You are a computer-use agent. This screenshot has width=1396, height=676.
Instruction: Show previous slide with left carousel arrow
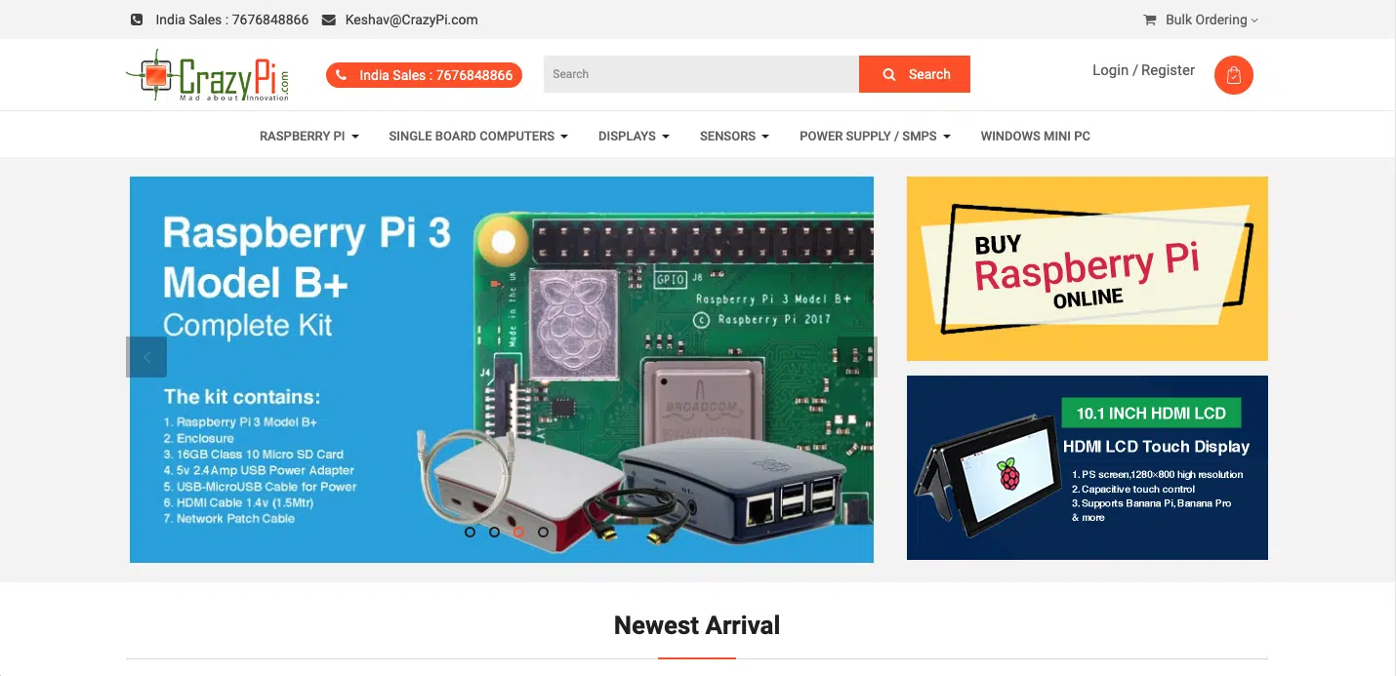click(146, 357)
